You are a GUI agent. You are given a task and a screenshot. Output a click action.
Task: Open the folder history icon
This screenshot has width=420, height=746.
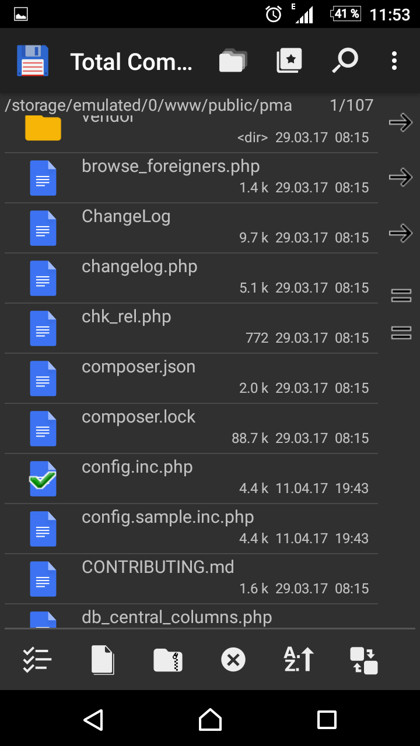(x=232, y=61)
